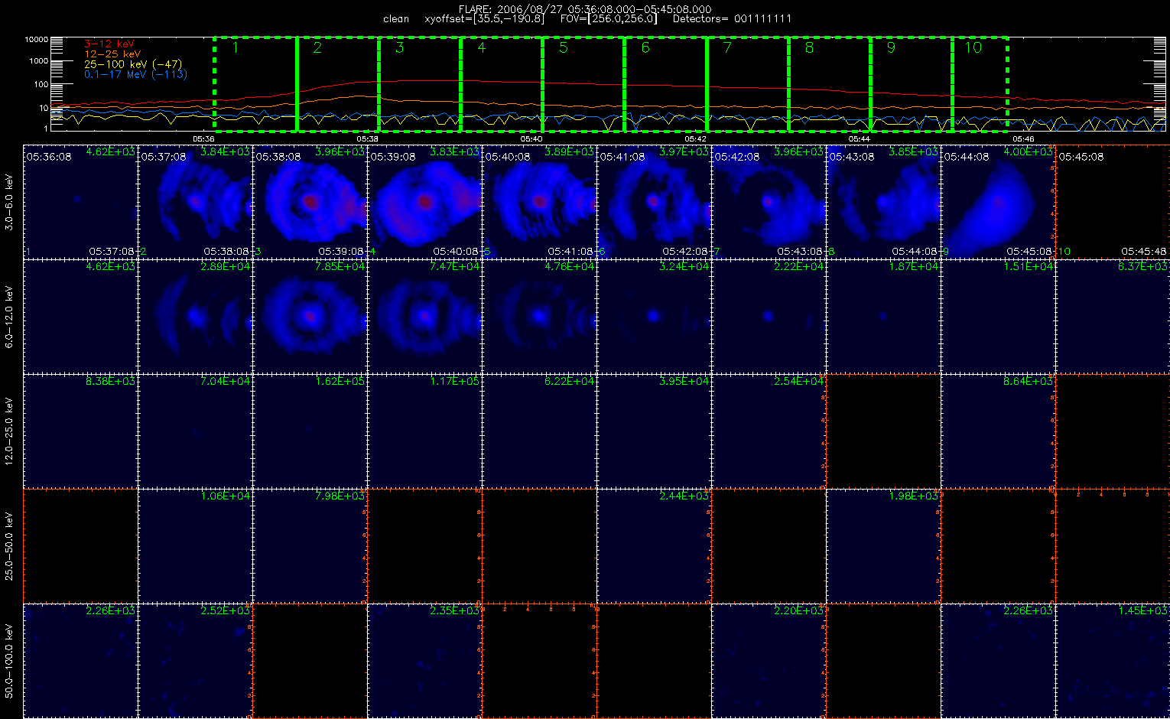Open the 6.0-12.0 keV image labeled 7.47E+04
1170x719 pixels.
[424, 316]
